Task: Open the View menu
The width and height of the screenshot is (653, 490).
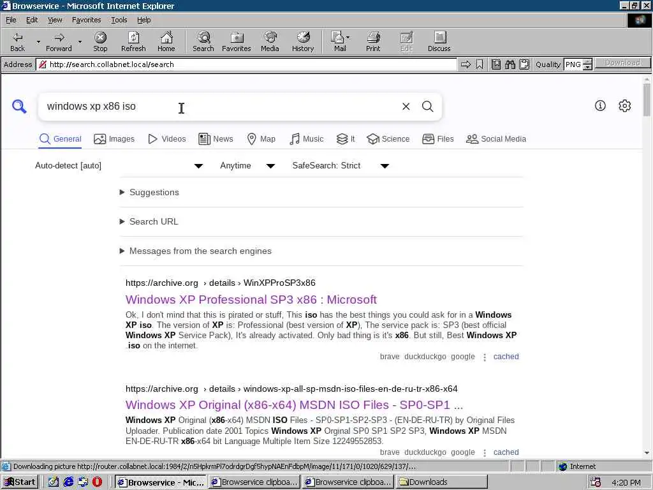Action: [x=55, y=20]
